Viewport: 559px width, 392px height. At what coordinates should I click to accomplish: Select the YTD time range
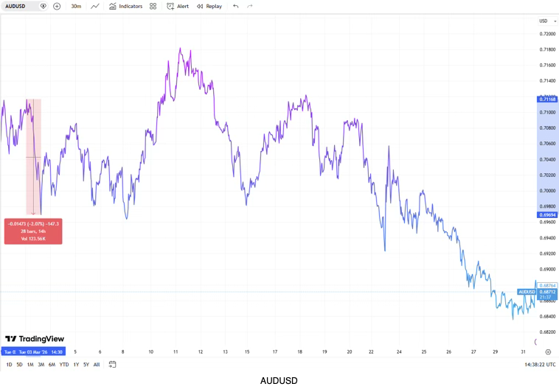coord(64,364)
